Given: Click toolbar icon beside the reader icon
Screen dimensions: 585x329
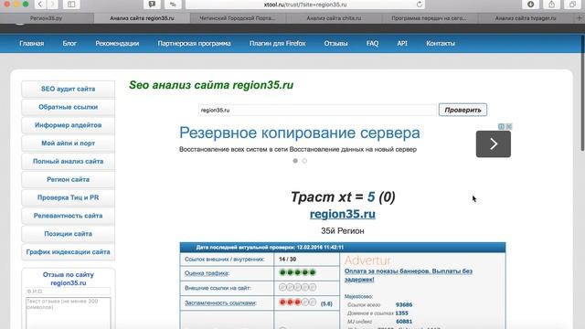Looking at the screenshot, I should pyautogui.click(x=173, y=5).
